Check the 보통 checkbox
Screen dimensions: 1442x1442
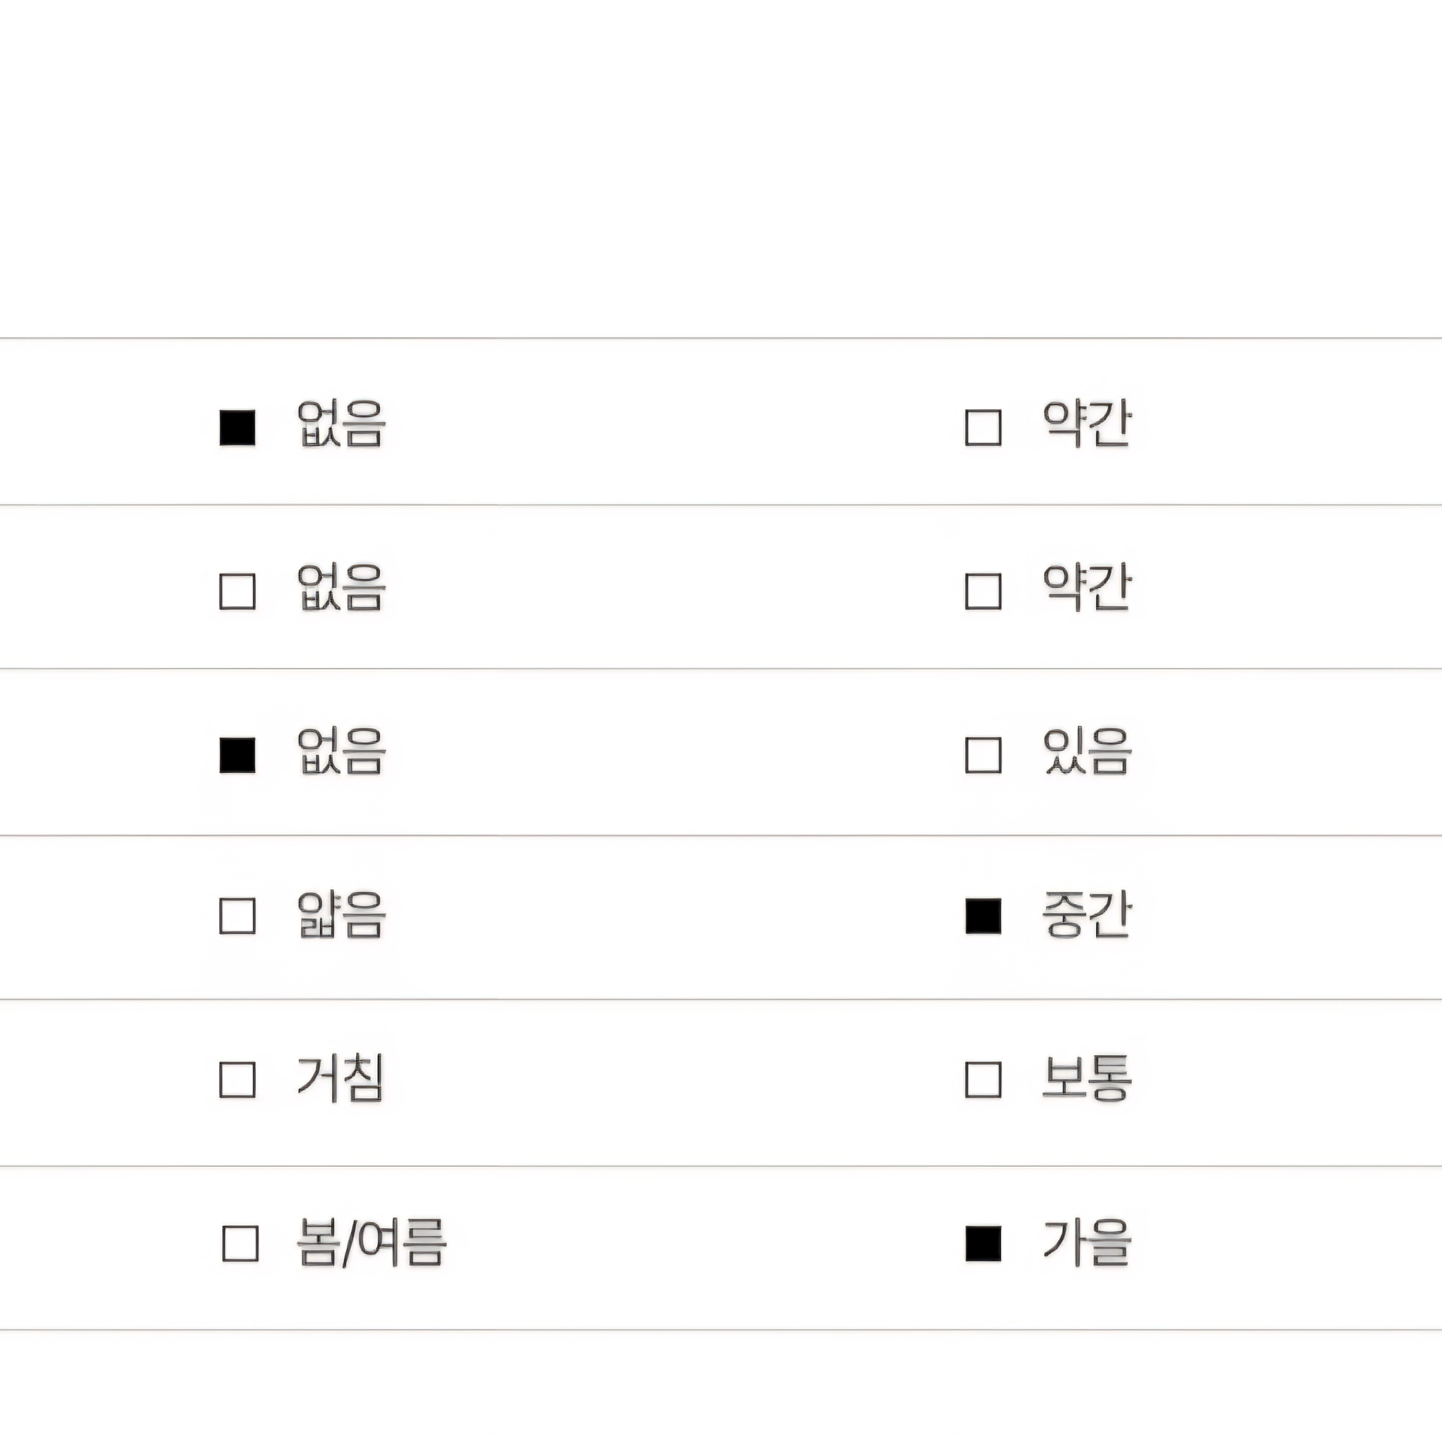pyautogui.click(x=983, y=1079)
